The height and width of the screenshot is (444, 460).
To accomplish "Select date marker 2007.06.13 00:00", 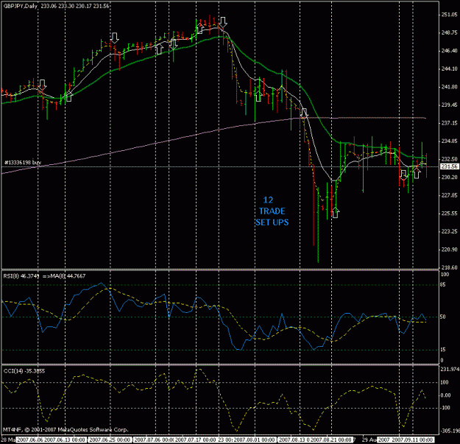I will coord(65,440).
